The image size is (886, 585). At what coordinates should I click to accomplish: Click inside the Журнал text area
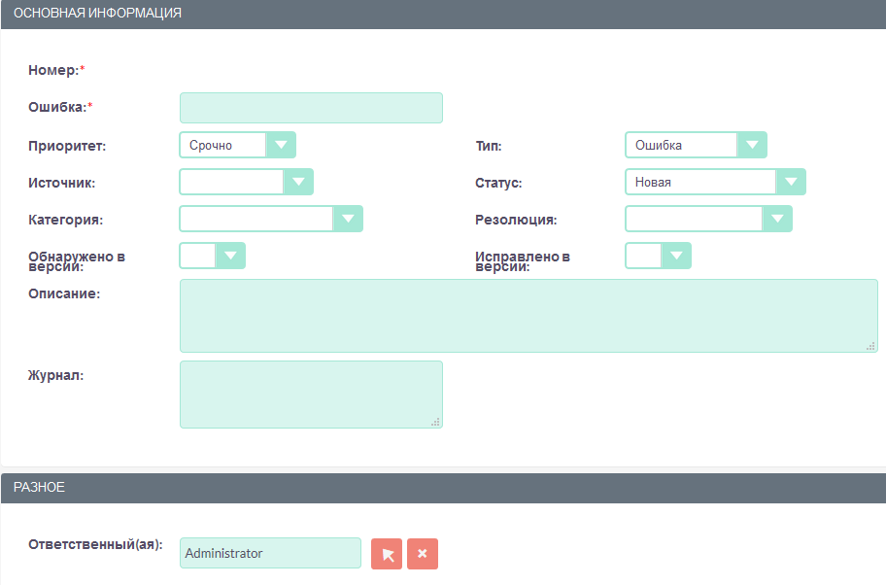(311, 395)
